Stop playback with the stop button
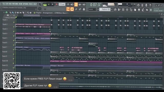Viewport: 164px width, 92px height. click(53, 4)
